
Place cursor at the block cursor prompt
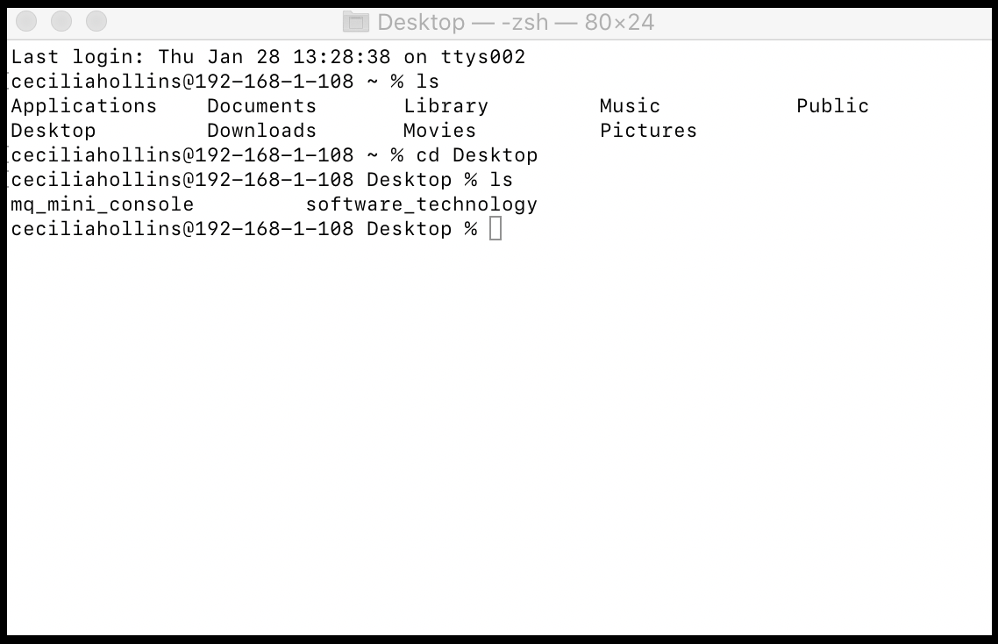tap(495, 229)
